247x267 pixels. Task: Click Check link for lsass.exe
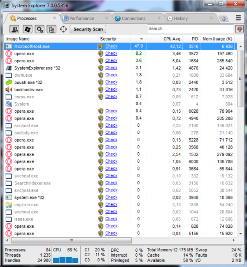click(111, 219)
